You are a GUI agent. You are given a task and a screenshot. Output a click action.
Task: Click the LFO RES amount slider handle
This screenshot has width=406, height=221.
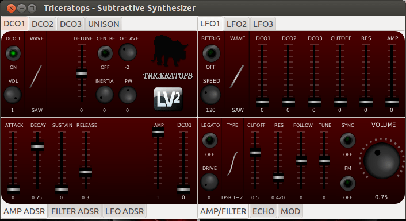pyautogui.click(x=366, y=102)
